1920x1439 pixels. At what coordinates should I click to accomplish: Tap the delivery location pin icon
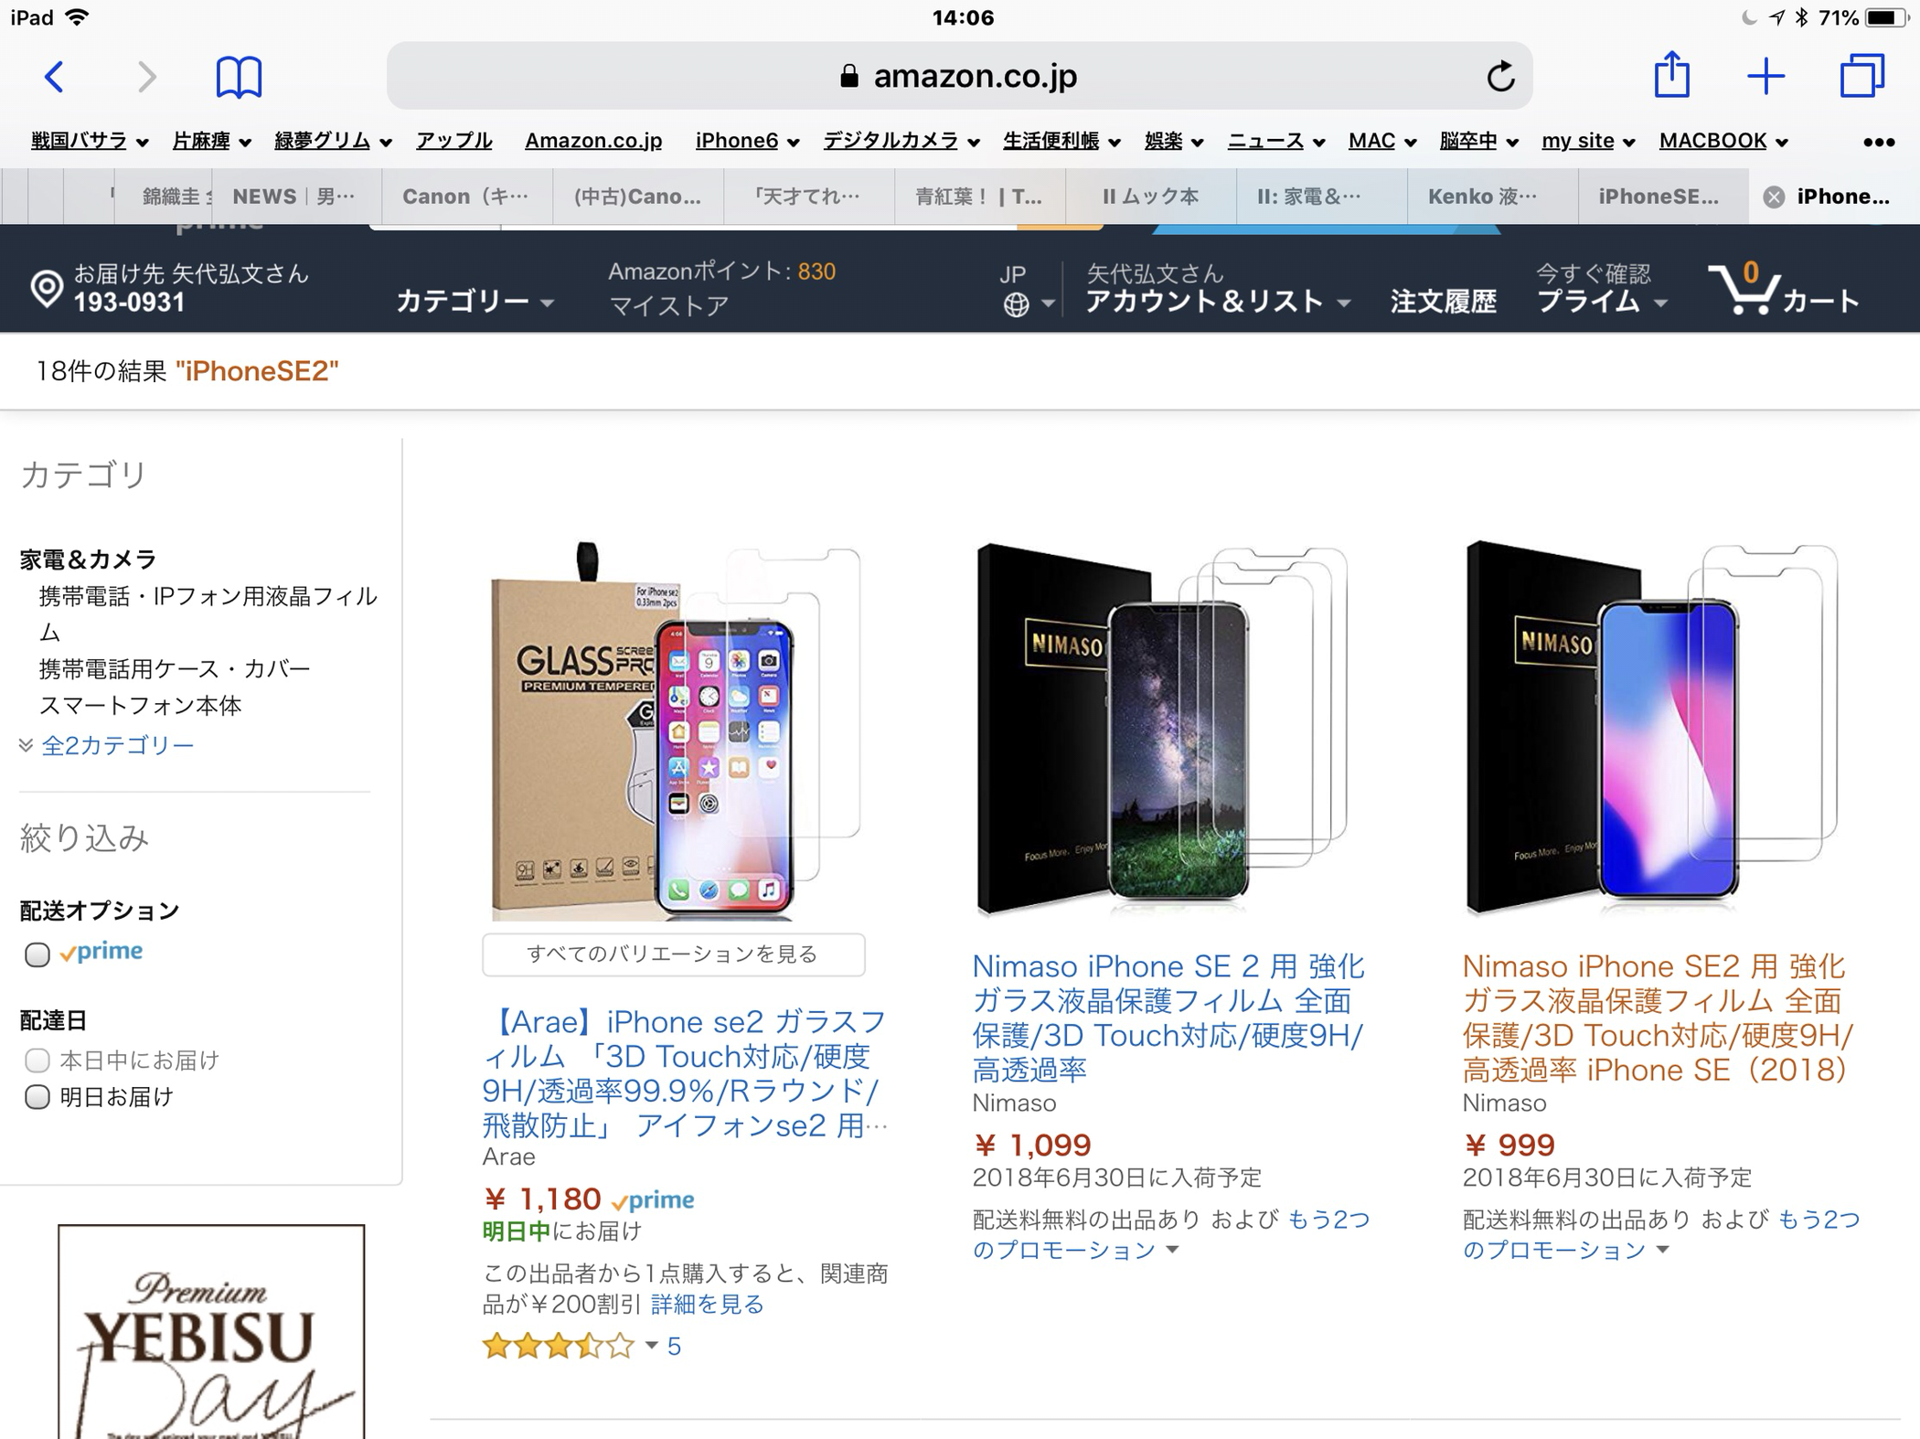46,289
